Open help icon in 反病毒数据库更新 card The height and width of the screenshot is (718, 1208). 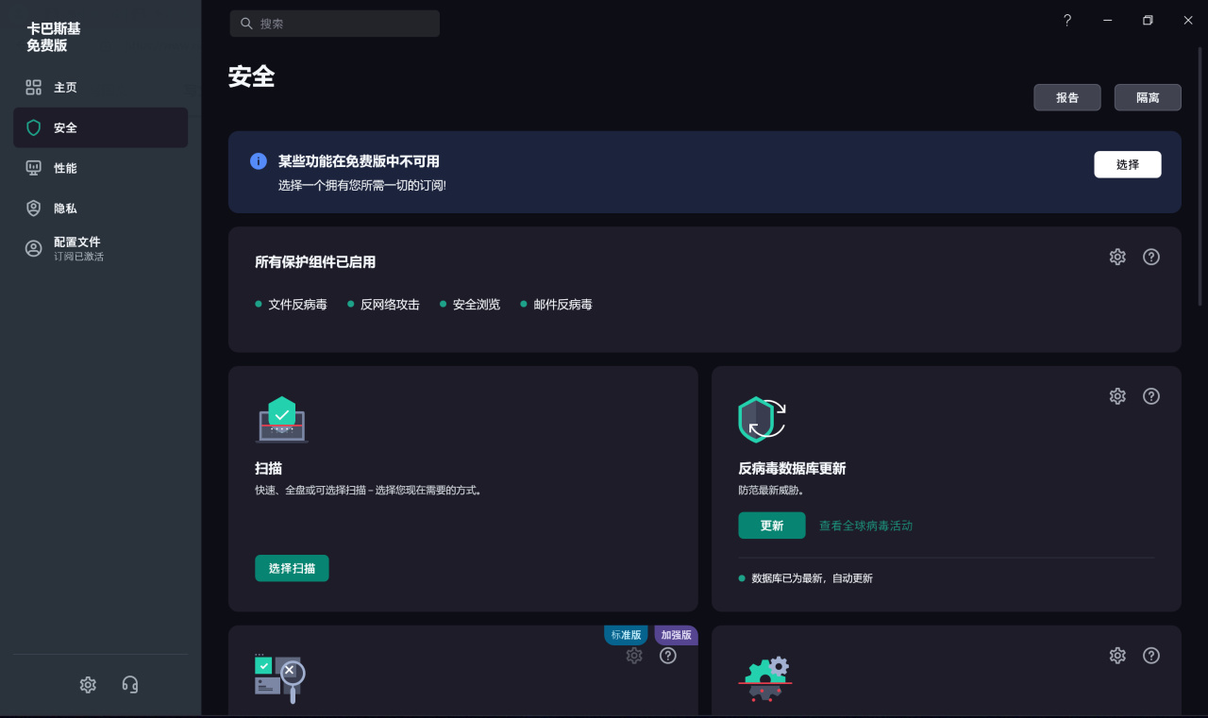[1151, 396]
